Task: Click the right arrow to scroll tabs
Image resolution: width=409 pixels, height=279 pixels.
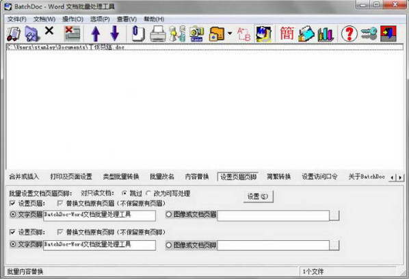Action: 400,178
